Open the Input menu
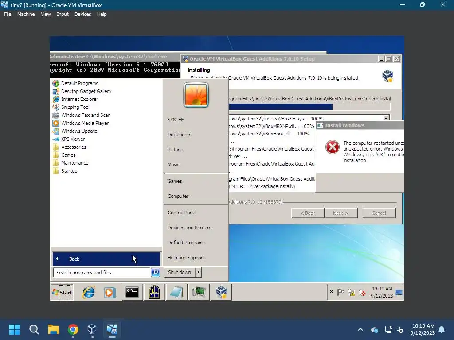The width and height of the screenshot is (454, 340). pos(63,14)
